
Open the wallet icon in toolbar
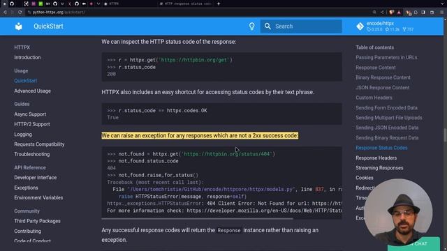[432, 13]
